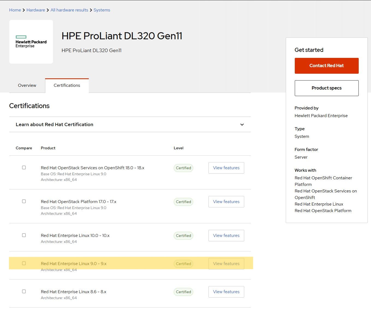Click Certified badge for Enterprise Linux 8.6

[x=183, y=292]
